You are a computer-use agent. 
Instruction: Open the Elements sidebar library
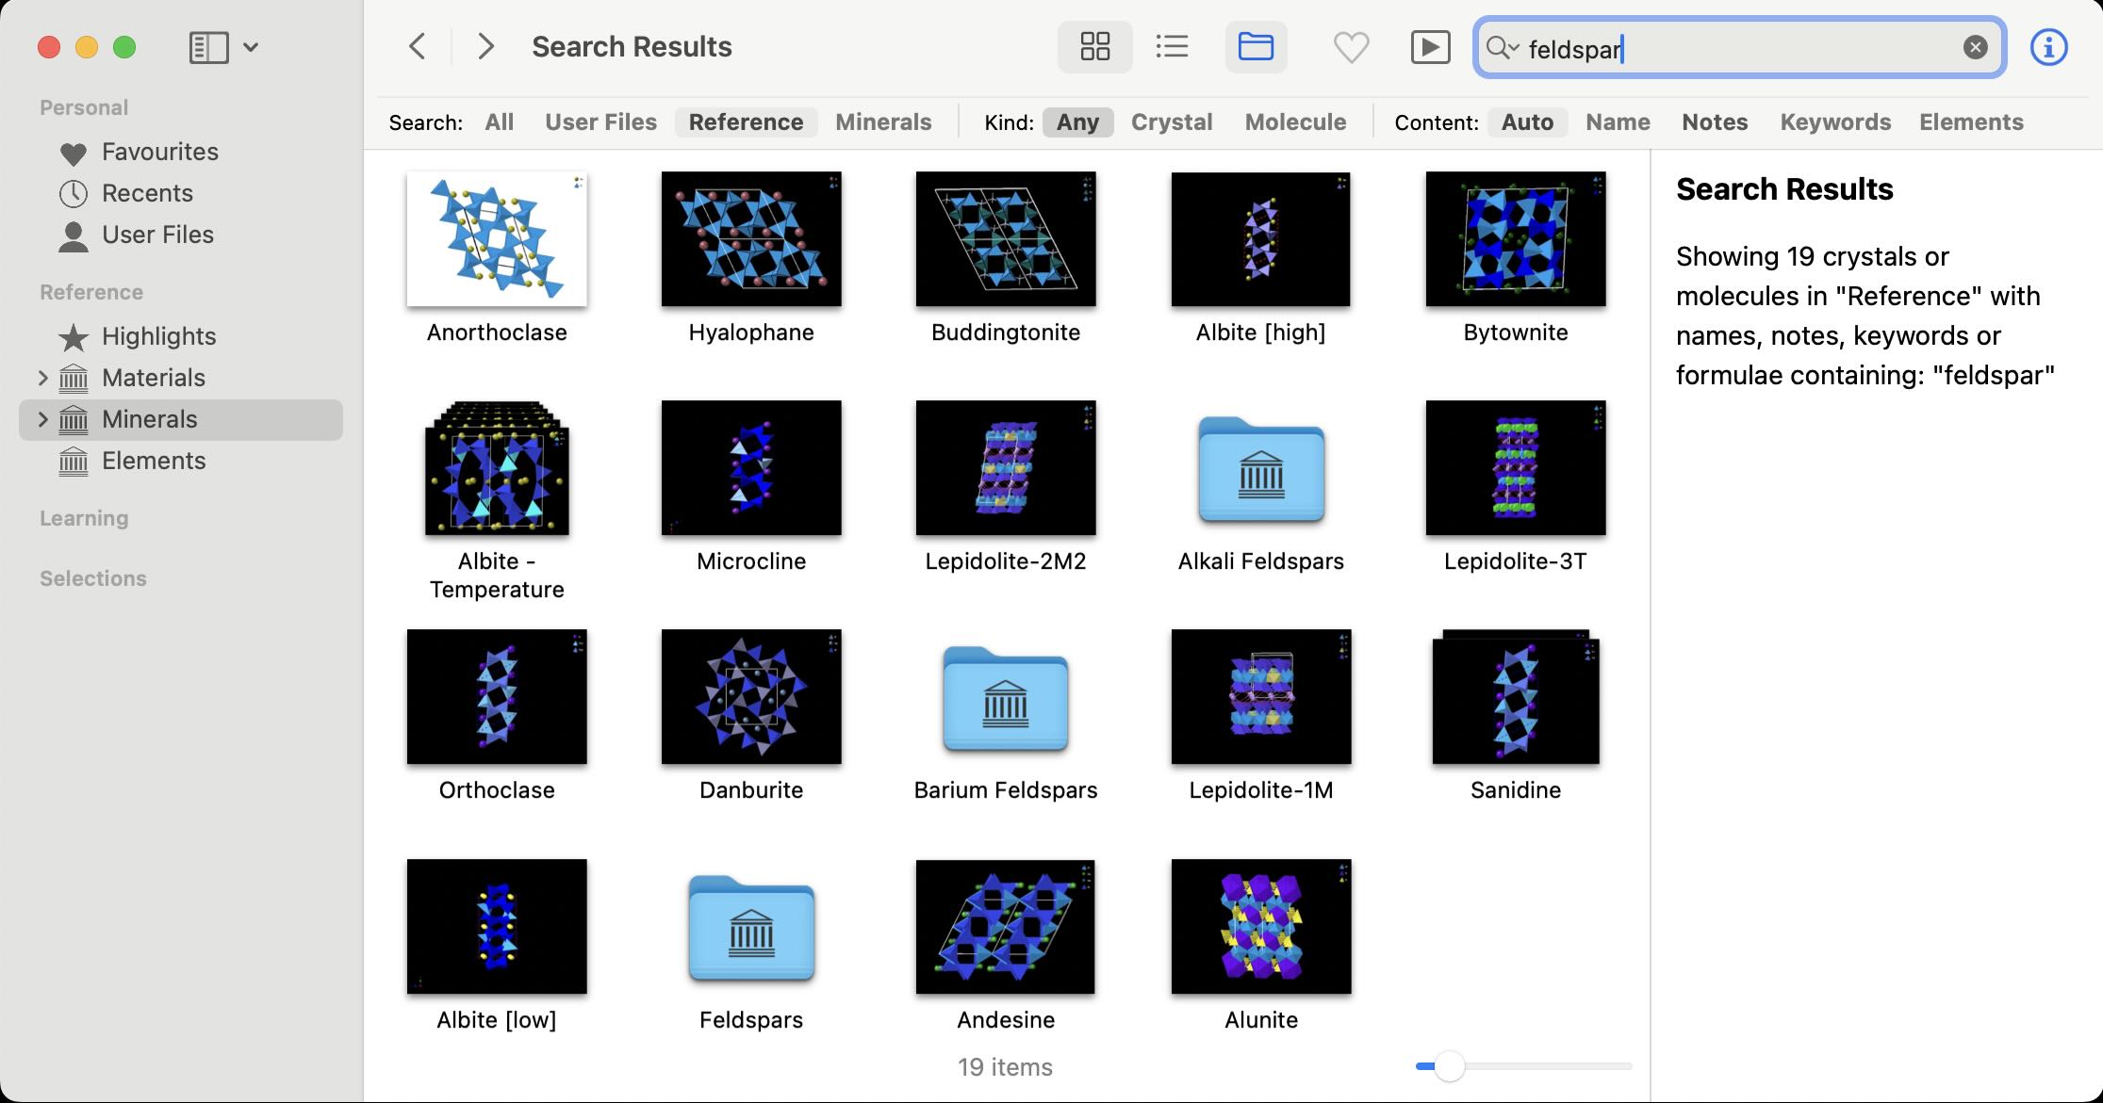pos(154,461)
